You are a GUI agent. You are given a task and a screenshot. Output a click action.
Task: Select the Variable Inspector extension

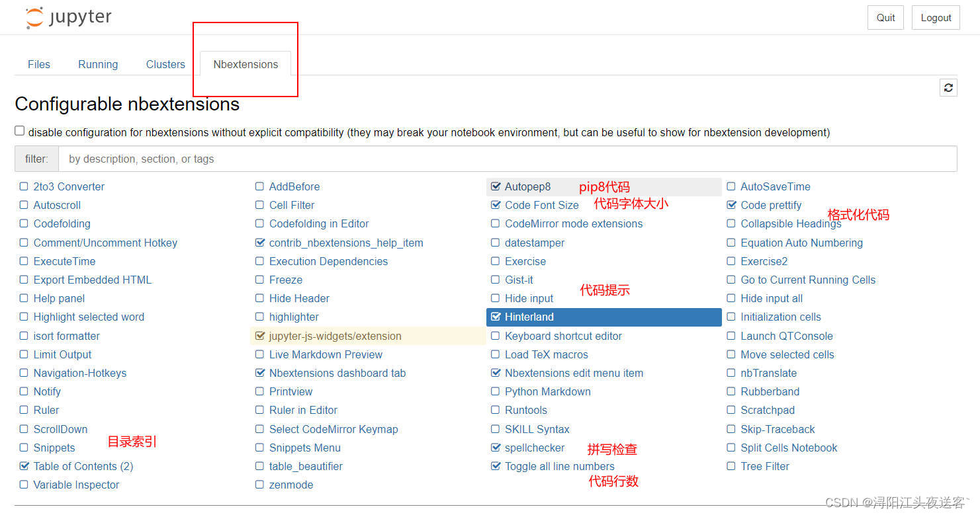point(76,485)
